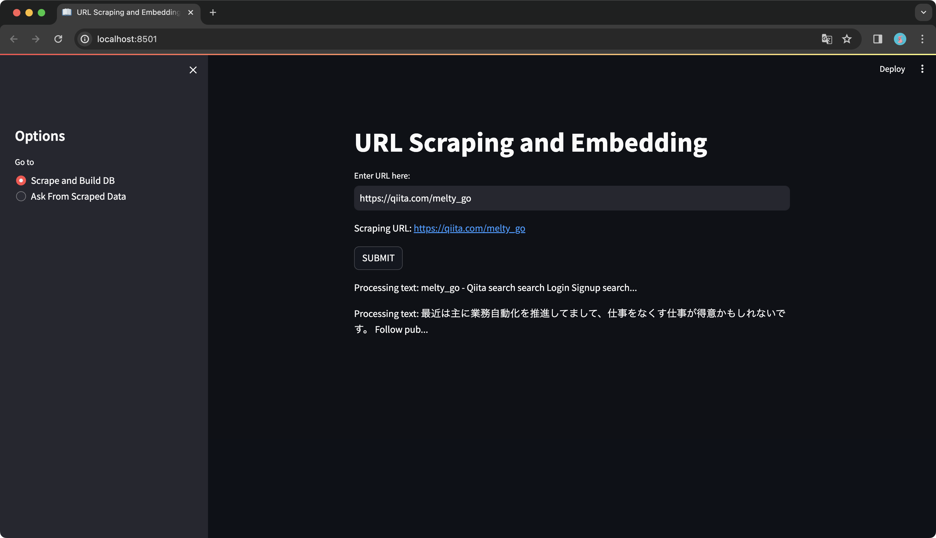Reload the page
This screenshot has height=538, width=936.
coord(58,39)
